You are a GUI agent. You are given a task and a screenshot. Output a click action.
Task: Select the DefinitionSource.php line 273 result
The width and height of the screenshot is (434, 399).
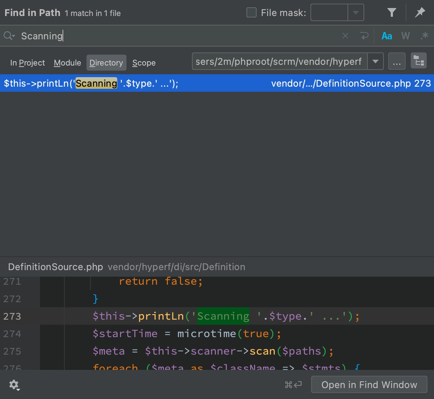tap(217, 83)
